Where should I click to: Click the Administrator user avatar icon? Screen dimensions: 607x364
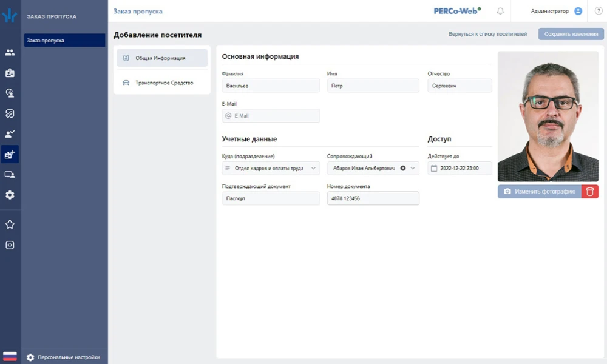coord(578,11)
